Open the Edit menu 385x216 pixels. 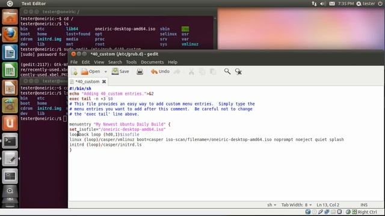(85, 62)
